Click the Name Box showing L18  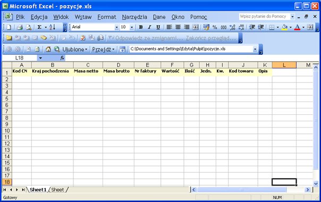(x=20, y=58)
